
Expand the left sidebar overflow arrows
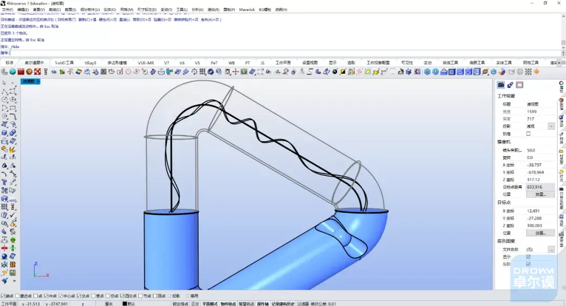click(x=14, y=281)
